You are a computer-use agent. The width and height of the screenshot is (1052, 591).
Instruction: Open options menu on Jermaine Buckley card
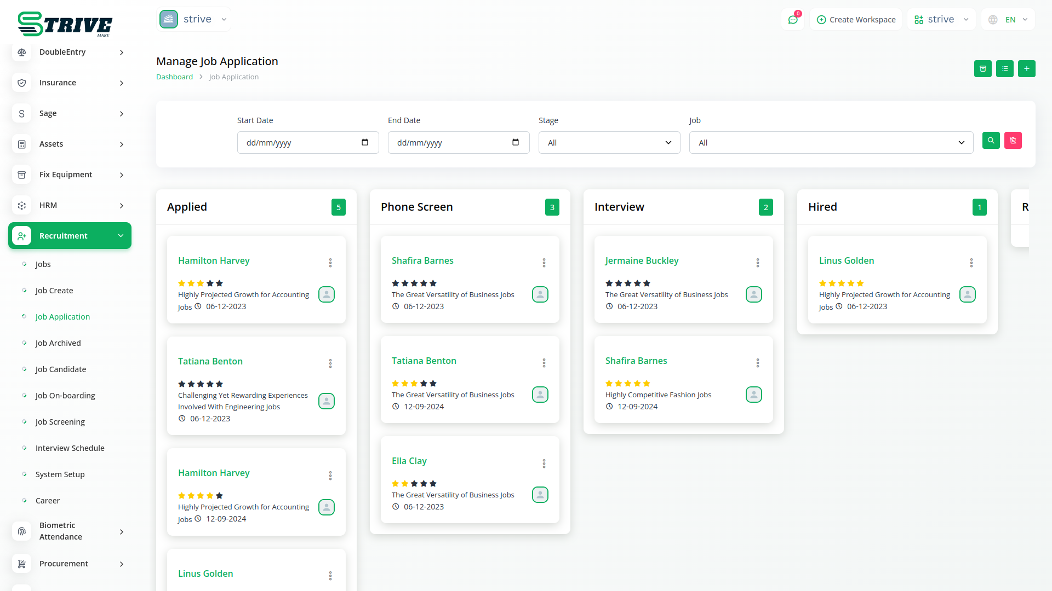(x=757, y=263)
